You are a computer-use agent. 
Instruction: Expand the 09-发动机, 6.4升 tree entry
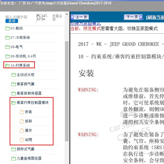point(23,56)
